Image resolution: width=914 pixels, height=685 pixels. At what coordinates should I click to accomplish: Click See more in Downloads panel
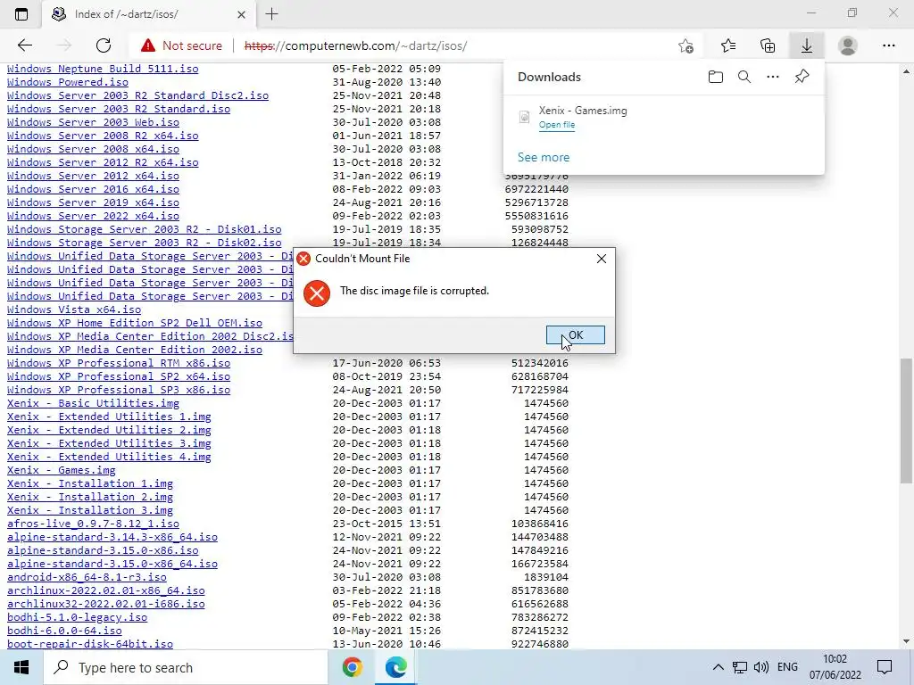[x=544, y=157]
